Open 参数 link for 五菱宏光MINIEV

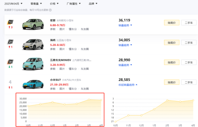tap(53, 69)
